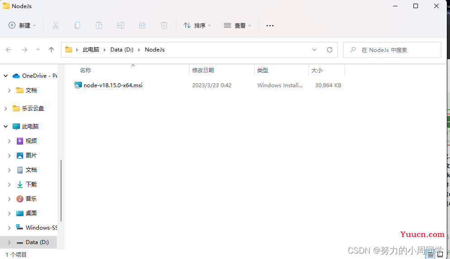450x259 pixels.
Task: Click the msi installer file icon
Action: coord(78,85)
